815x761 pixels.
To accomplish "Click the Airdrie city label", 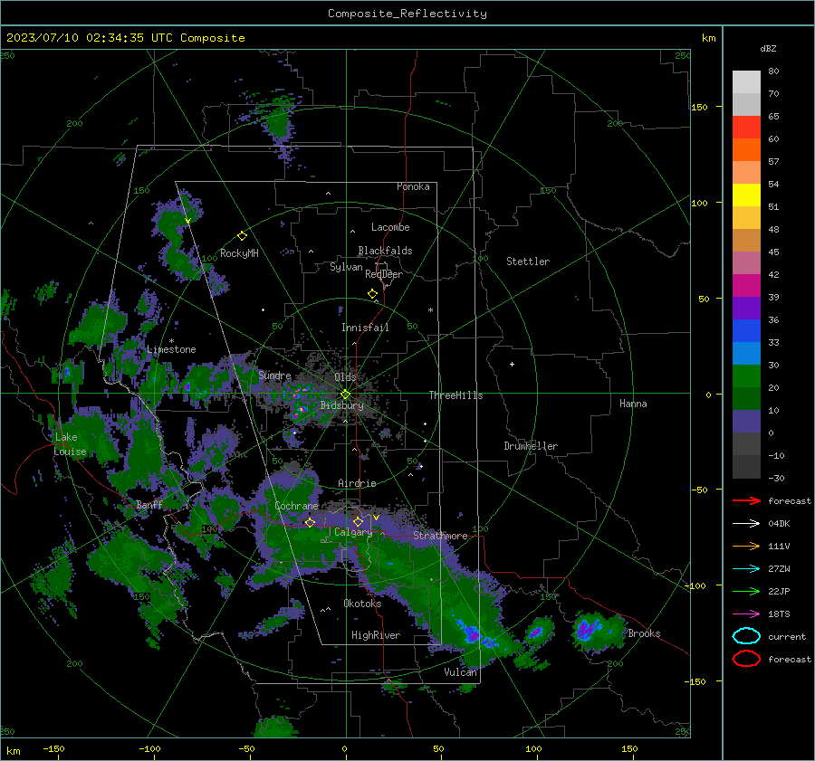I will tap(357, 483).
